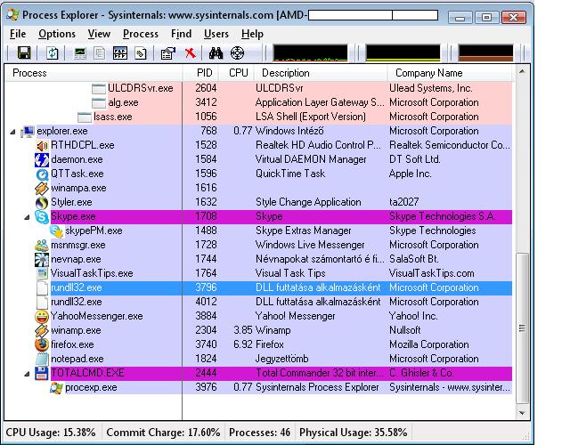570x445 pixels.
Task: Sort by the Description column header
Action: (321, 73)
